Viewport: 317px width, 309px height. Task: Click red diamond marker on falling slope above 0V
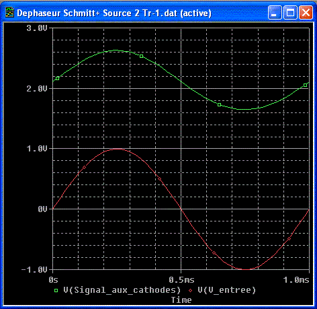pyautogui.click(x=159, y=179)
